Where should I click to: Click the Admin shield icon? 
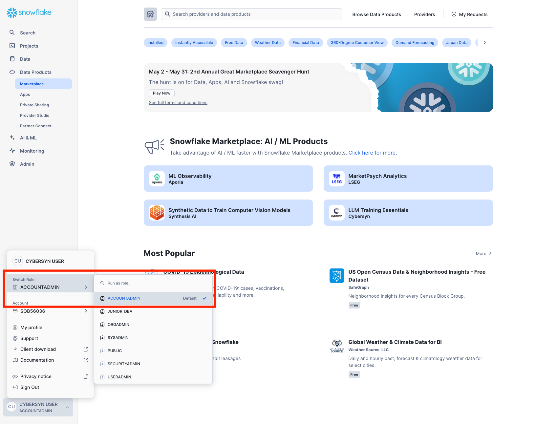coord(12,164)
